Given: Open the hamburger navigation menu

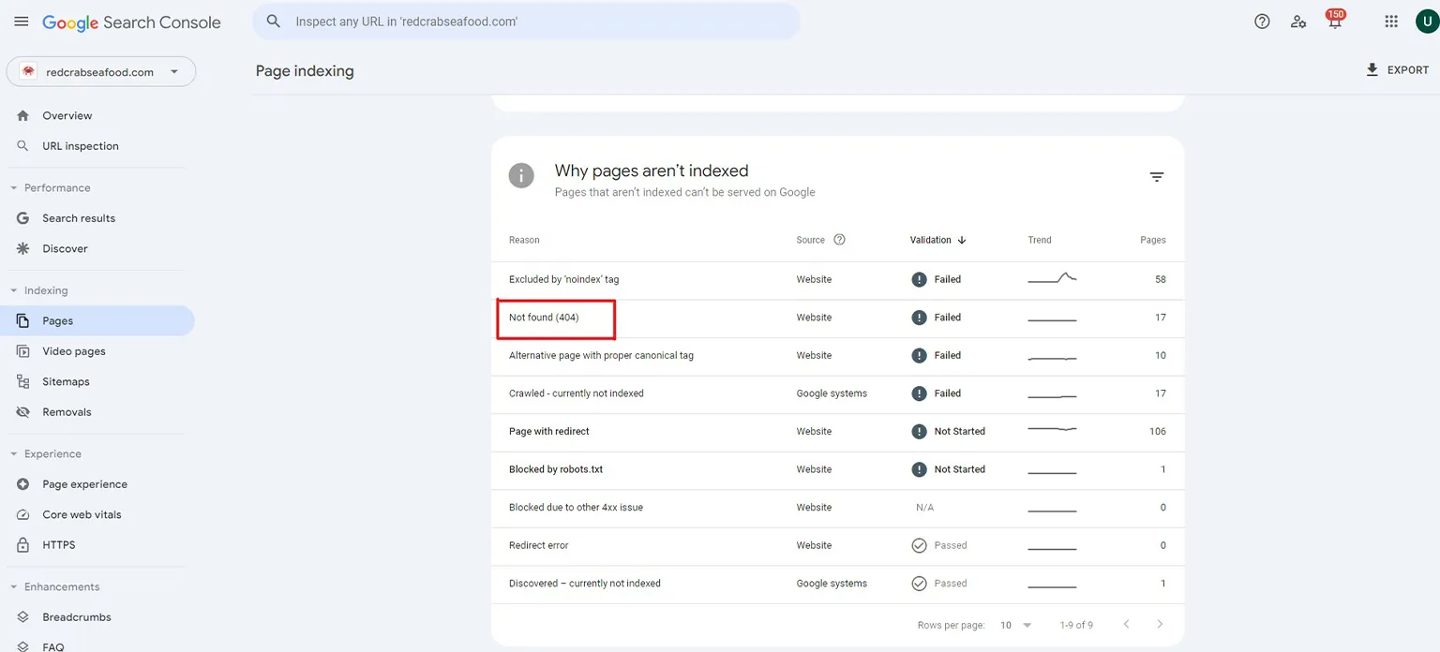Looking at the screenshot, I should (x=21, y=21).
